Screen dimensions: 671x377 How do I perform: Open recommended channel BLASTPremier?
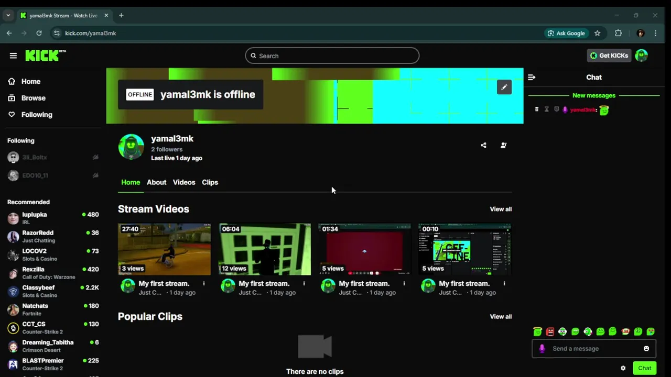(x=53, y=364)
